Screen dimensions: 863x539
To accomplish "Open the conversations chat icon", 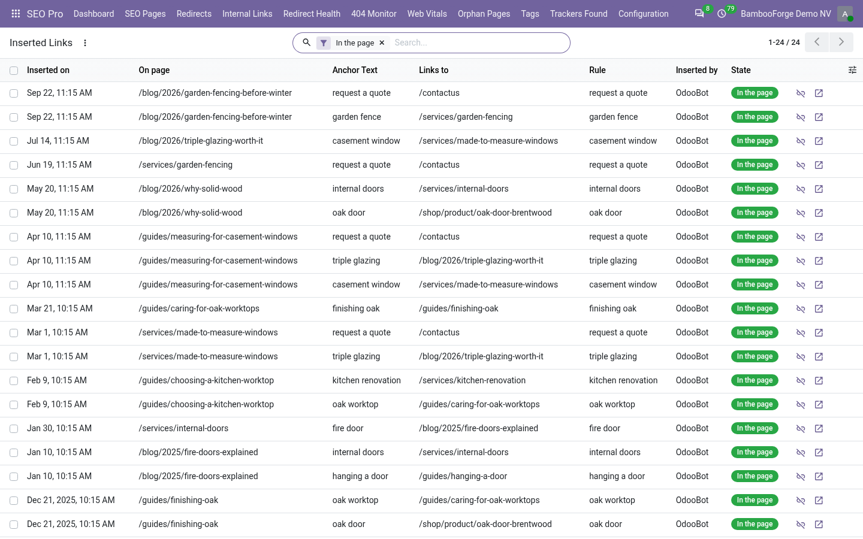I will 699,14.
